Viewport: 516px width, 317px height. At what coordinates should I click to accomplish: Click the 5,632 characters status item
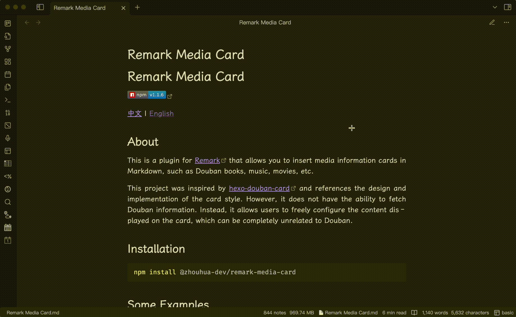tap(470, 313)
